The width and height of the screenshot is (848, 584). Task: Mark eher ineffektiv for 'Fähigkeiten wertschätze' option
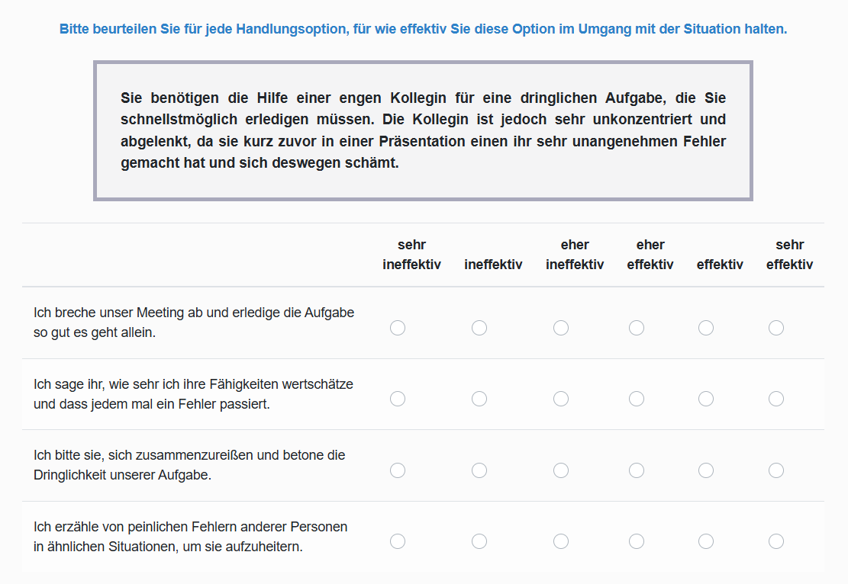(561, 398)
